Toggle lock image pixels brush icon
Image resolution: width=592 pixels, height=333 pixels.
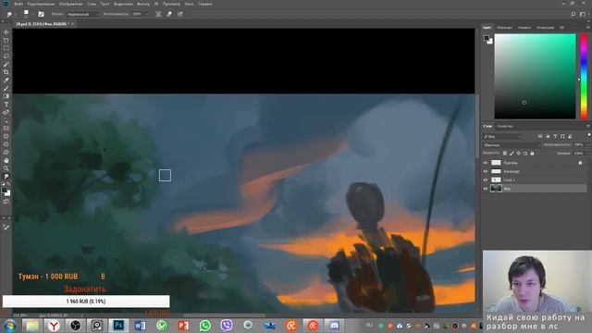point(512,154)
